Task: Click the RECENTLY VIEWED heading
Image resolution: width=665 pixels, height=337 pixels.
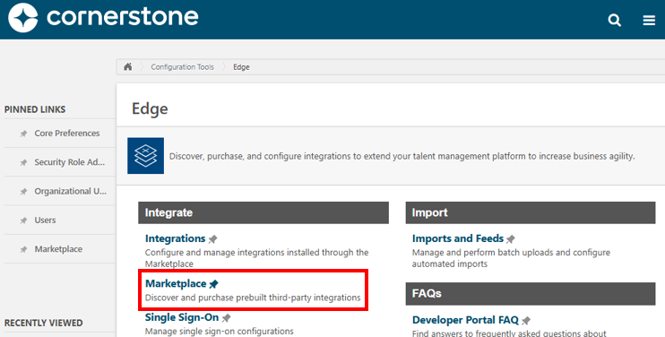Action: click(43, 323)
